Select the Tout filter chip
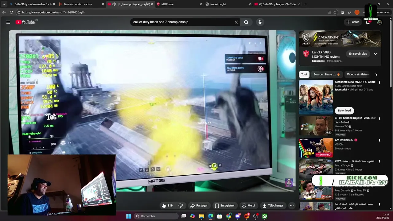The height and width of the screenshot is (221, 393). pyautogui.click(x=304, y=74)
